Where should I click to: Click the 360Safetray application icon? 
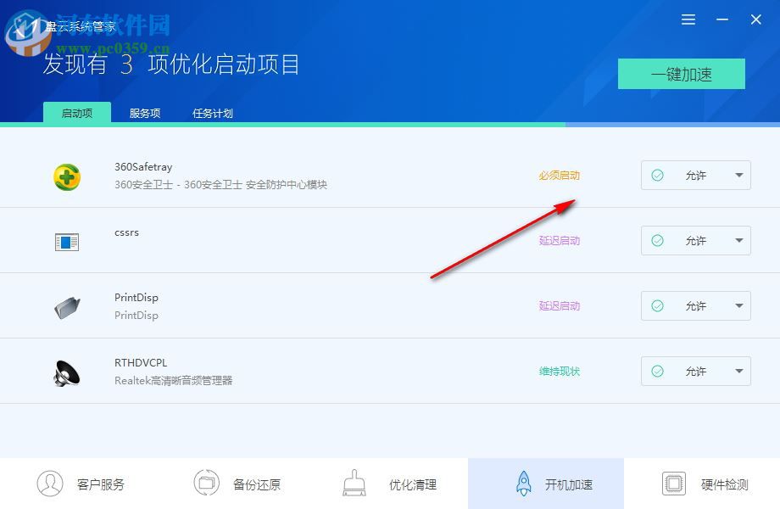coord(67,176)
